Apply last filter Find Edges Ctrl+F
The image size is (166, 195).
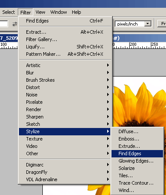click(64, 21)
